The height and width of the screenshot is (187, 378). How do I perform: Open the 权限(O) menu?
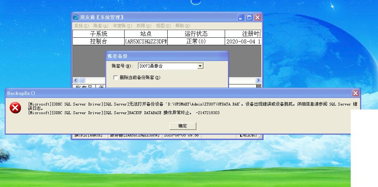coord(144,26)
